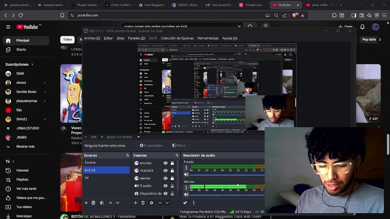390x219 pixels.
Task: Zoom out the OBS preview with minus
Action: pos(86,137)
